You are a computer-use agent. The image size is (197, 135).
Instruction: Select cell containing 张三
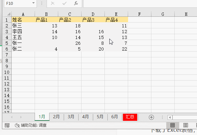23,26
